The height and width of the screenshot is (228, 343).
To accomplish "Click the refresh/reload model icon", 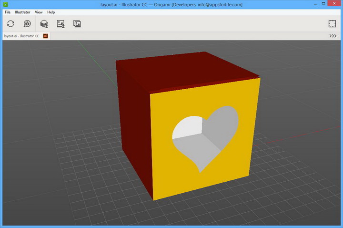I will pyautogui.click(x=10, y=23).
